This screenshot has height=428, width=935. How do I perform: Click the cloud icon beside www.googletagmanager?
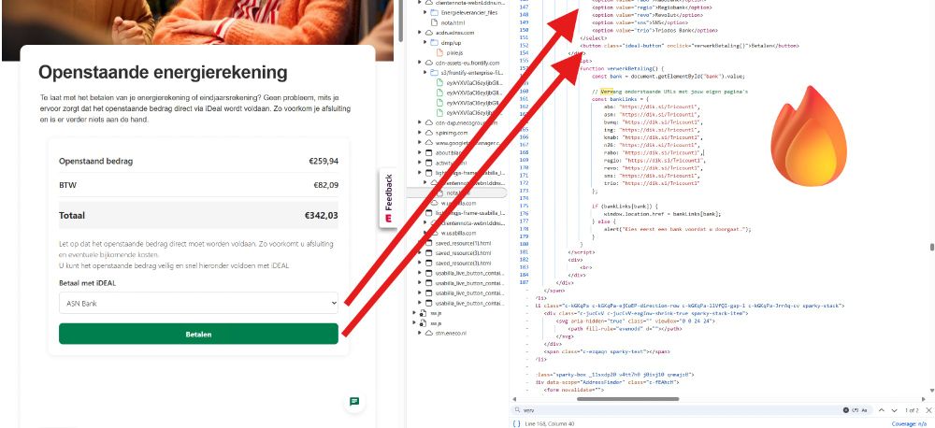pyautogui.click(x=429, y=142)
